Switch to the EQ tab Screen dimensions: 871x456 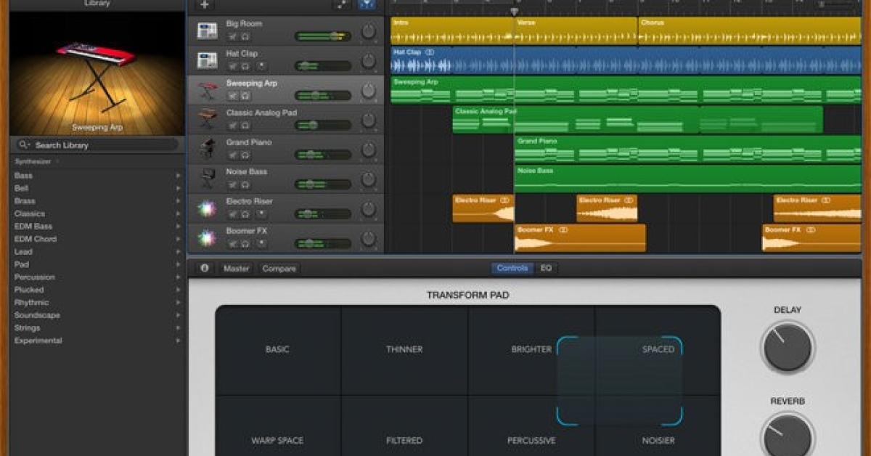pos(546,268)
